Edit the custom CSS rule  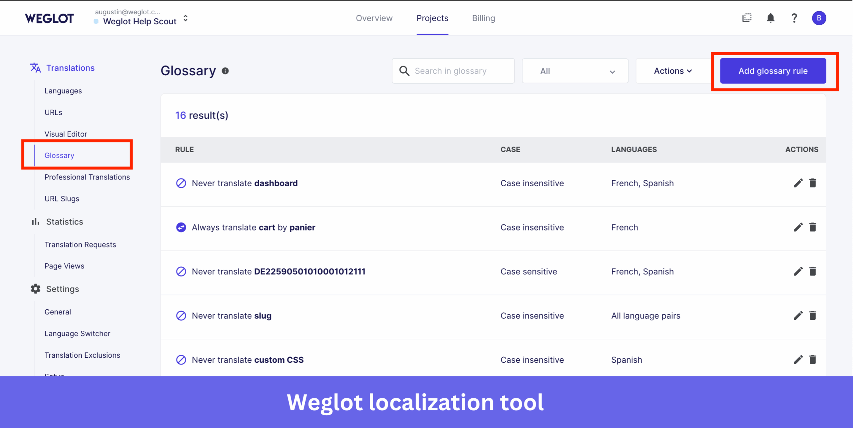coord(798,360)
